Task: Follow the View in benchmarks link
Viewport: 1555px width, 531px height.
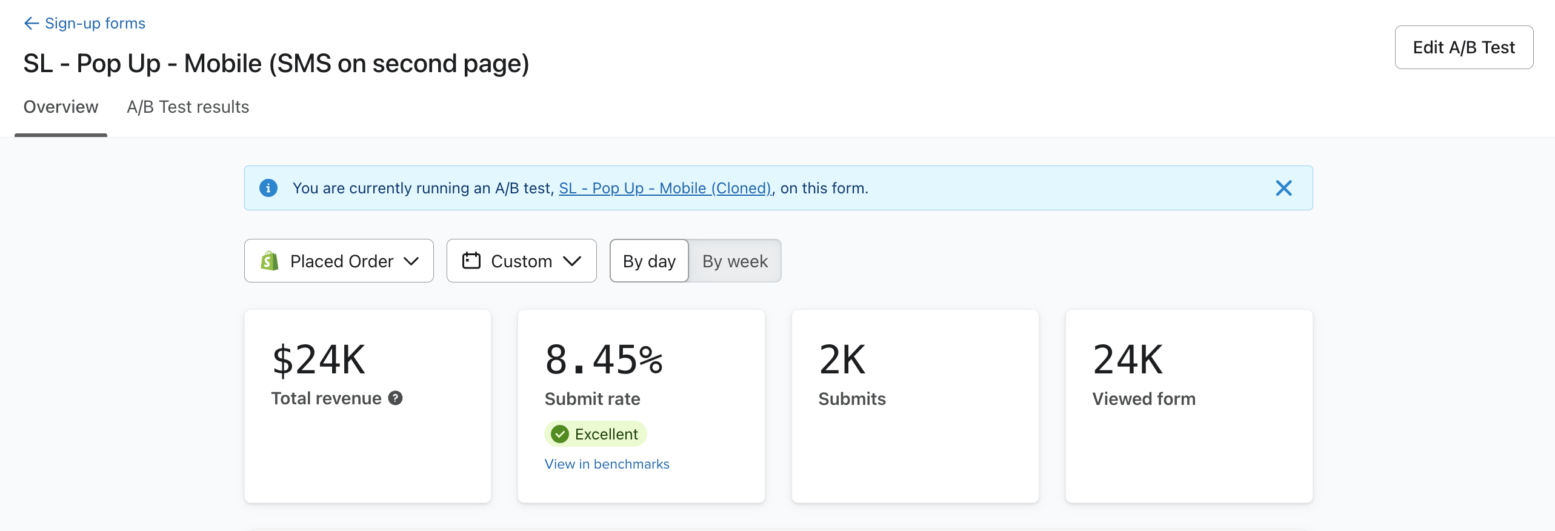Action: click(607, 464)
